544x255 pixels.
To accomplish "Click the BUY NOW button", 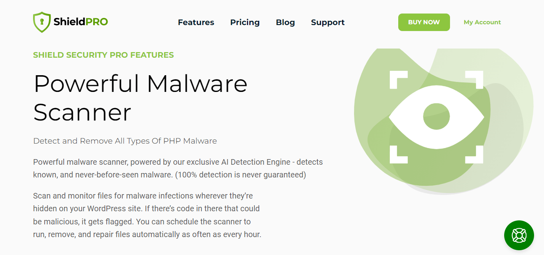I will click(424, 22).
